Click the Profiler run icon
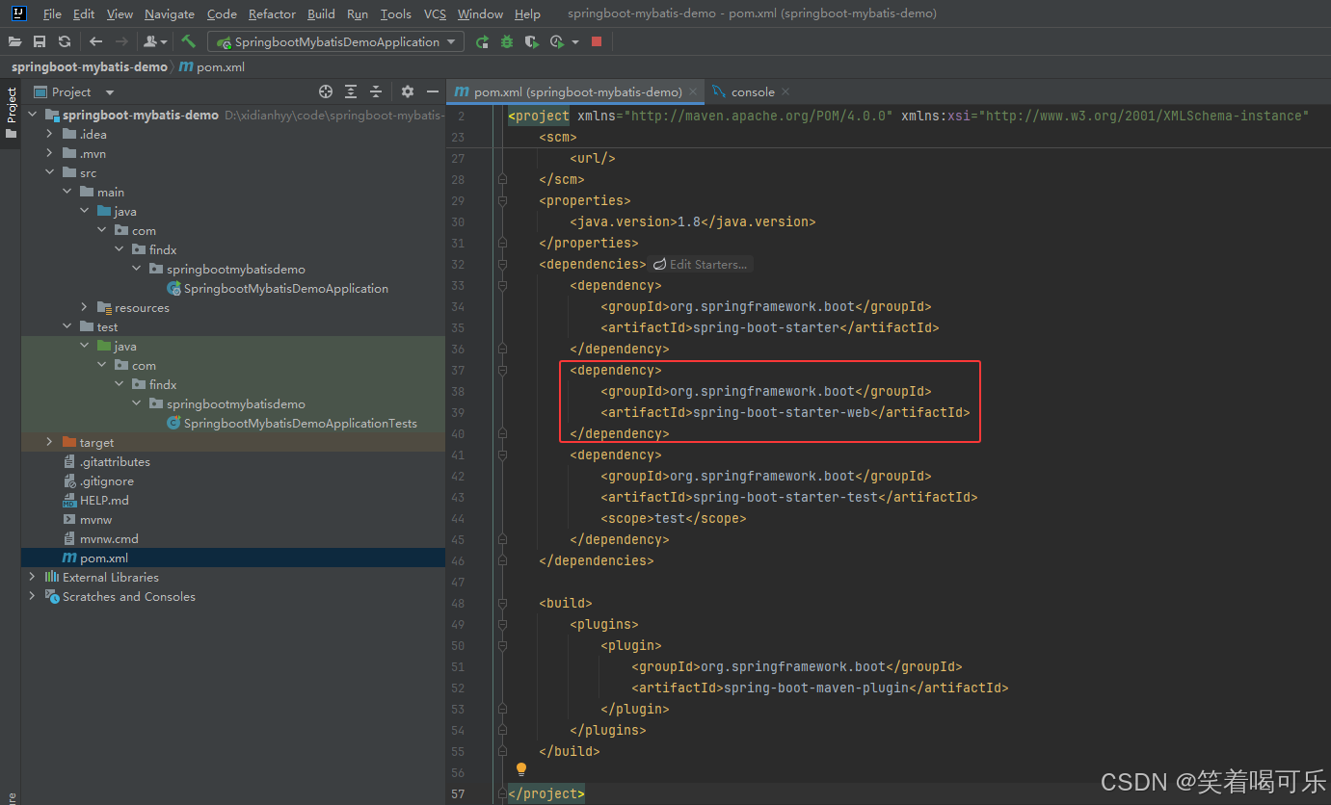The height and width of the screenshot is (805, 1331). coord(556,41)
